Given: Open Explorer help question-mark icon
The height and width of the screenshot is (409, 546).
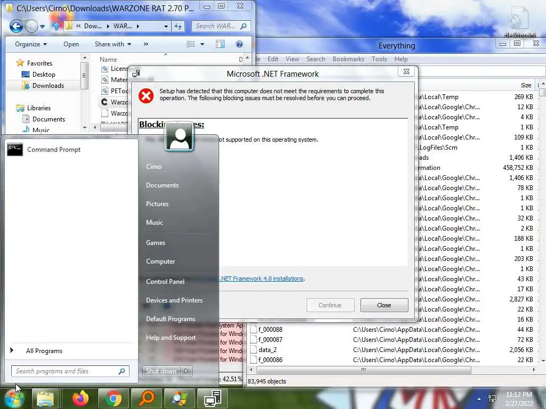Looking at the screenshot, I should (239, 44).
